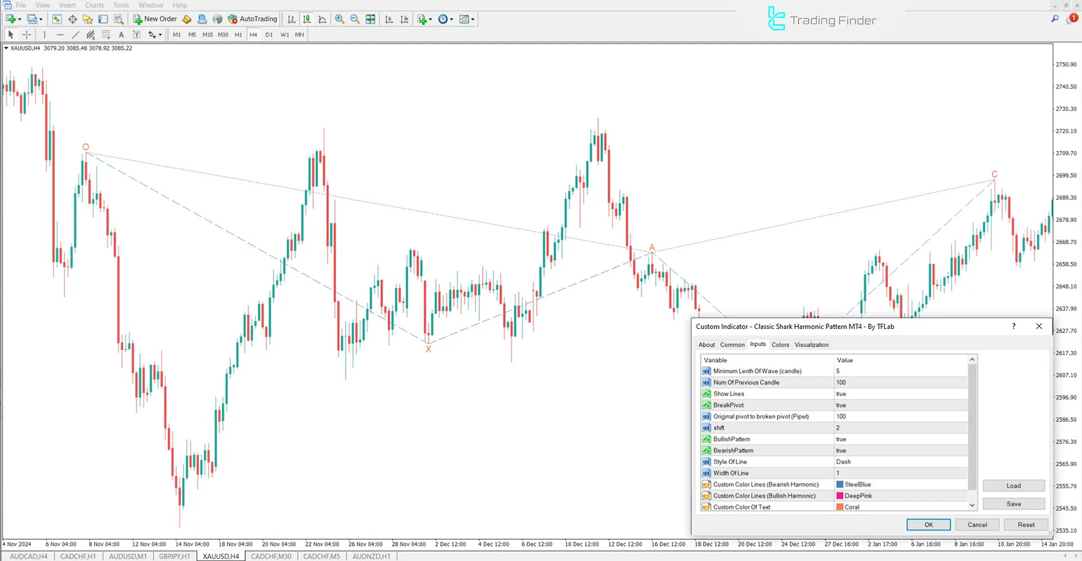
Task: Switch to the Colors tab
Action: 780,344
